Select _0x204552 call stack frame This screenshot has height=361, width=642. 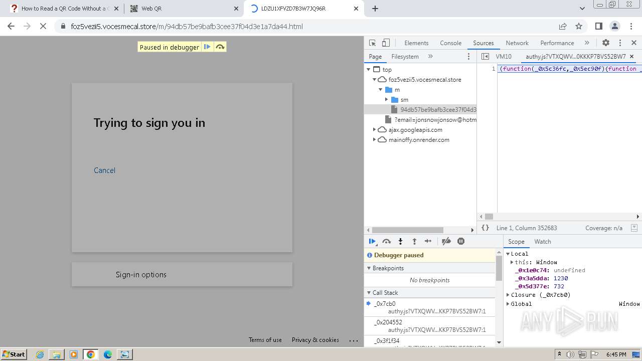tap(430, 326)
